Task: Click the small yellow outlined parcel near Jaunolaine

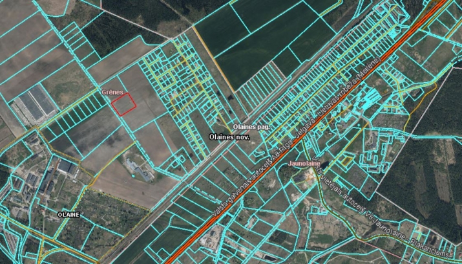Action: (347, 161)
